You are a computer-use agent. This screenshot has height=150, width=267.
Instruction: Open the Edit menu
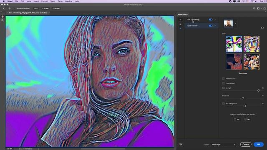tap(22, 1)
